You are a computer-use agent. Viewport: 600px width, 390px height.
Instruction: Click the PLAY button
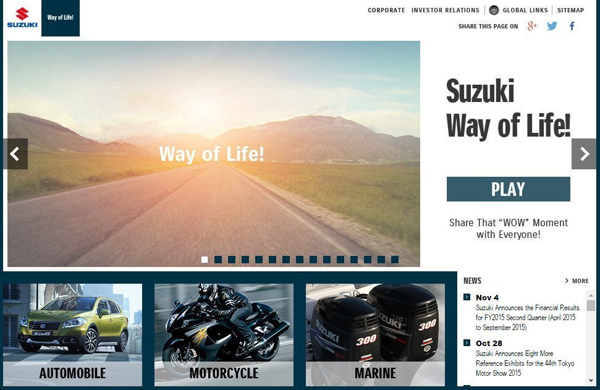pos(508,189)
